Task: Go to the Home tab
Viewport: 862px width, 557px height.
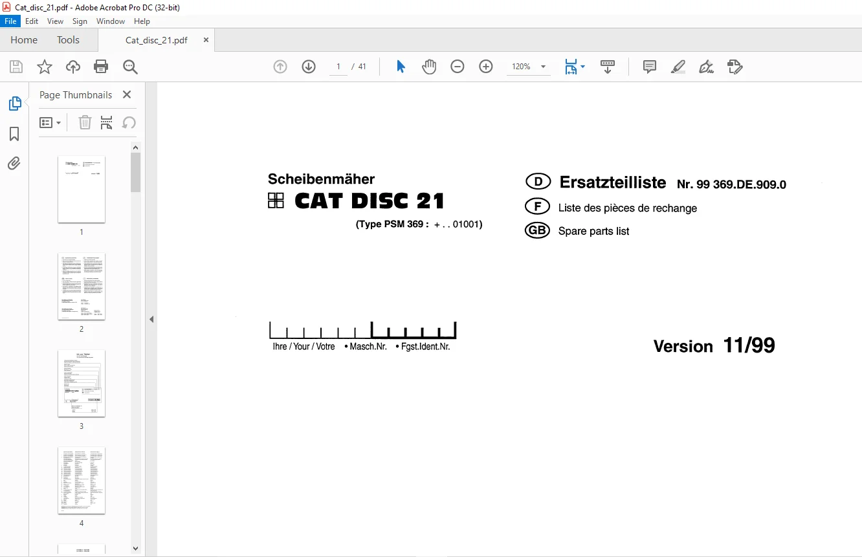Action: 24,40
